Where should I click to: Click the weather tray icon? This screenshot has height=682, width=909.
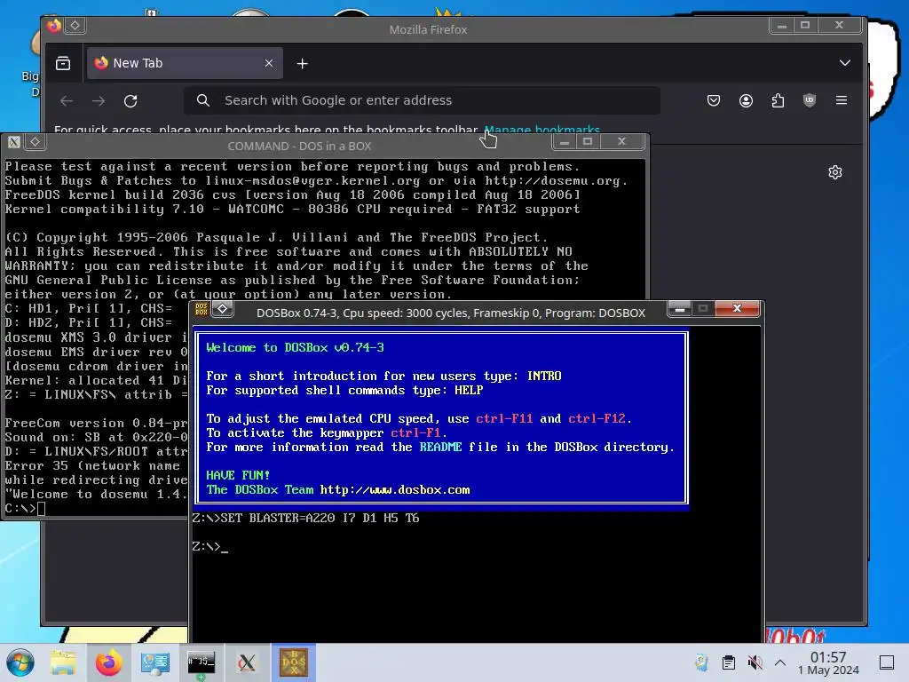(702, 662)
